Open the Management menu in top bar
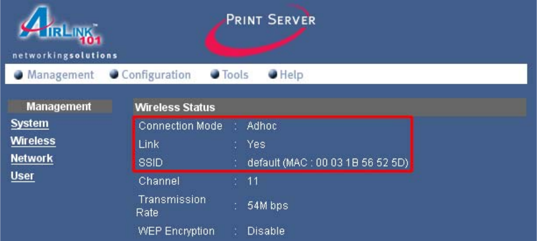The image size is (537, 241). point(60,75)
